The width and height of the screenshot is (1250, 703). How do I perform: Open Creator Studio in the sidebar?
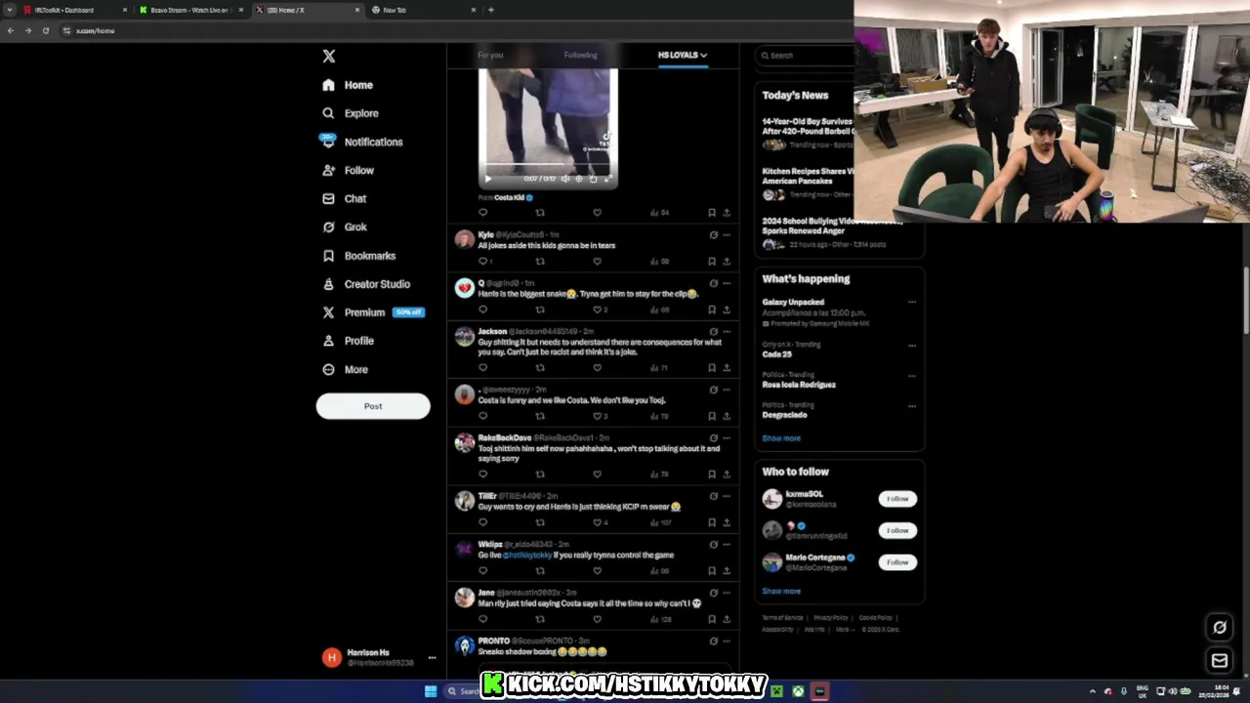click(366, 284)
